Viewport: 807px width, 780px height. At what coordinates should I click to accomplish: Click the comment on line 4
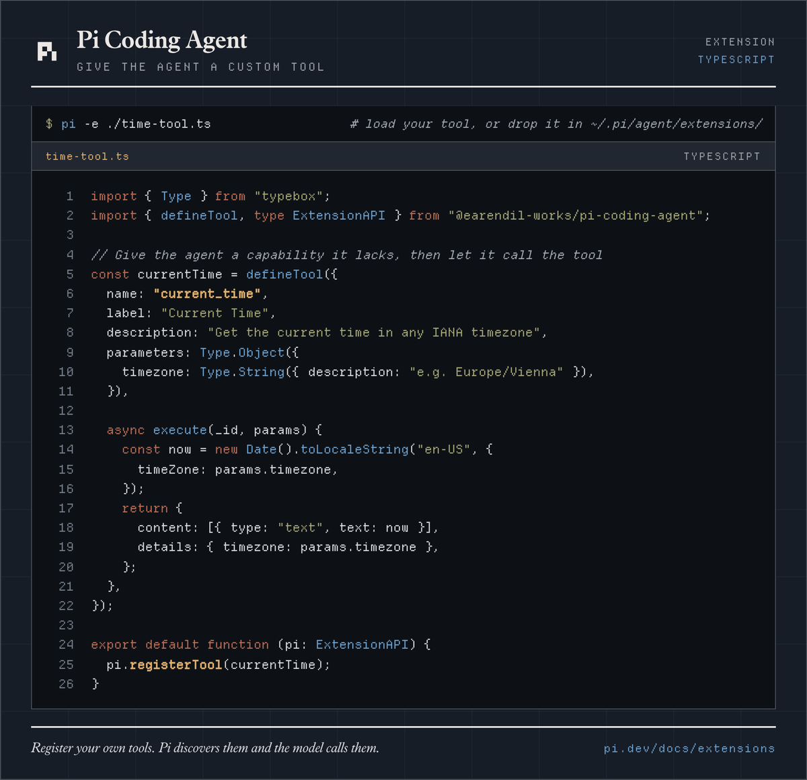click(347, 255)
